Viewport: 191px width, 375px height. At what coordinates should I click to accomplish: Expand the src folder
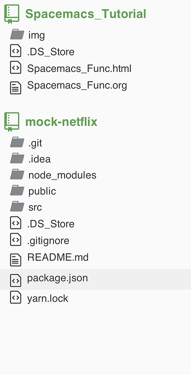coord(35,207)
